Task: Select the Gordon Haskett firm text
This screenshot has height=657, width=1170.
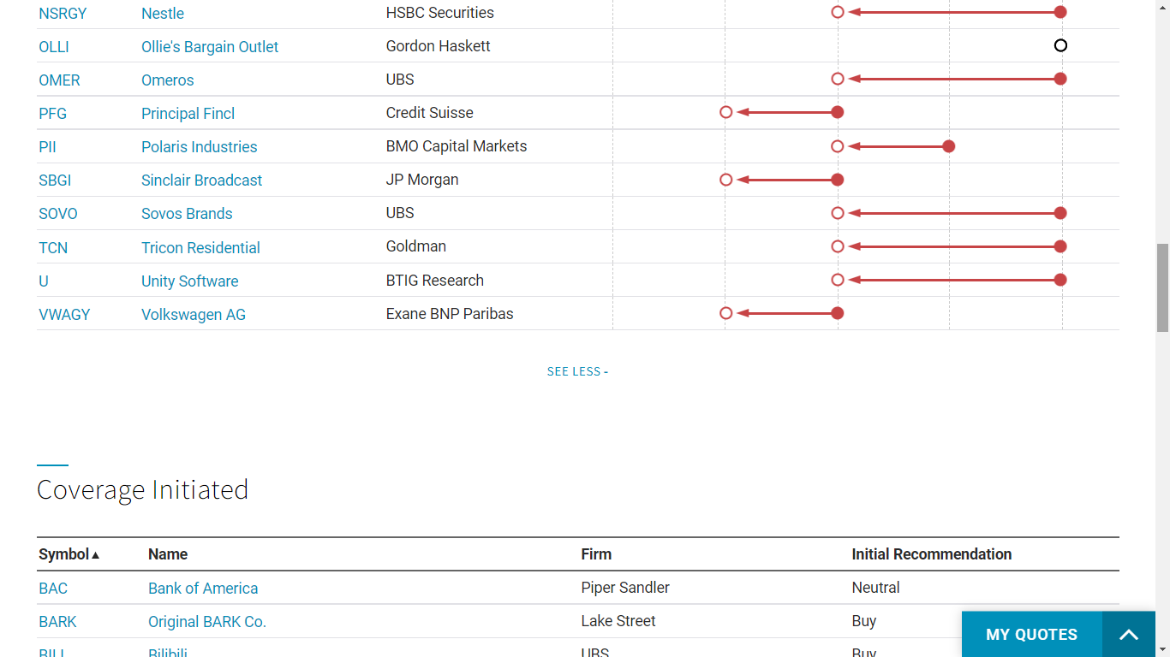Action: [439, 46]
